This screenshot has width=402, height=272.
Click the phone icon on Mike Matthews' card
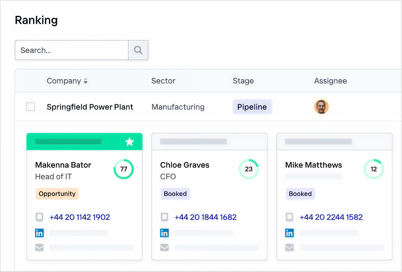[x=290, y=217]
